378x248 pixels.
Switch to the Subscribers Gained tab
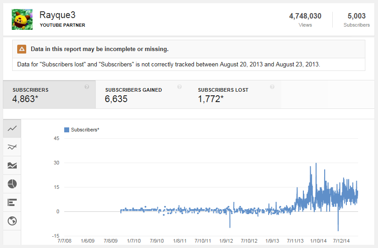tap(142, 94)
